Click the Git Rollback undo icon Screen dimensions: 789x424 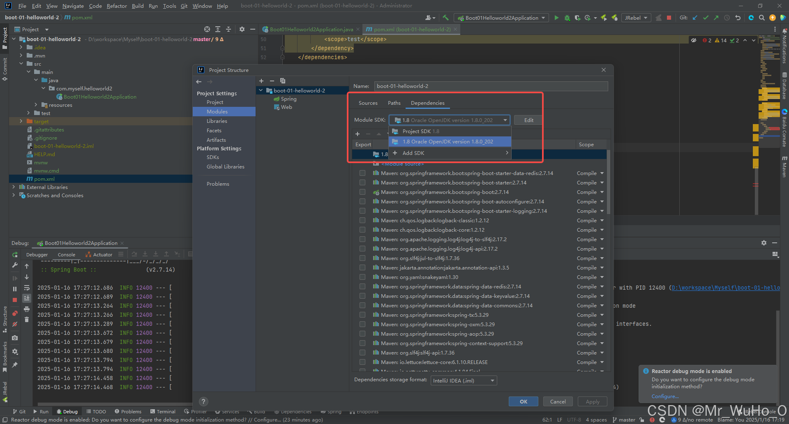[x=738, y=18]
